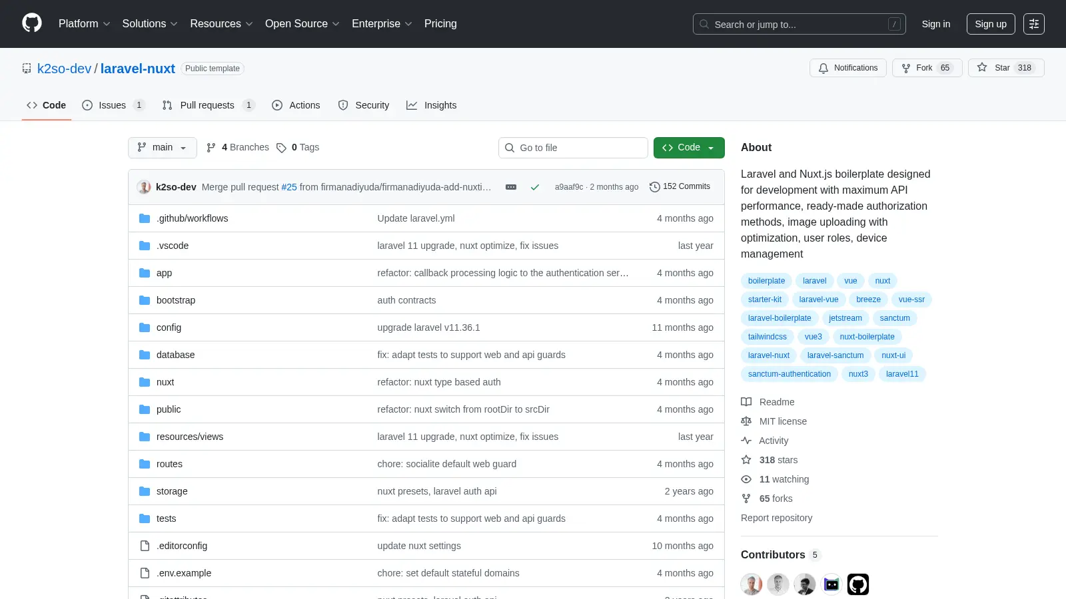Image resolution: width=1066 pixels, height=599 pixels.
Task: Open the GitHub octocat contributor avatar
Action: [858, 584]
